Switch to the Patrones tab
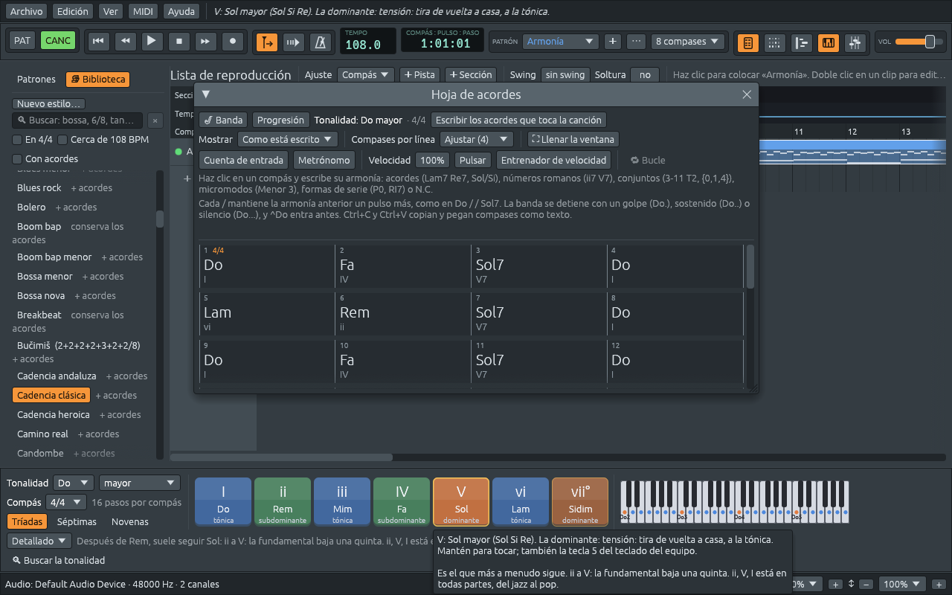 (x=36, y=79)
